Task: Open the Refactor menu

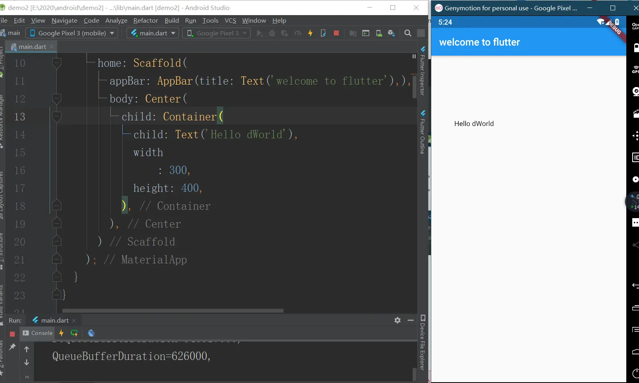Action: 145,21
